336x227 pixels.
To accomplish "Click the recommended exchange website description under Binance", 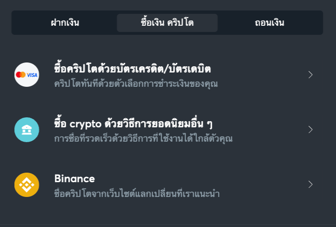I will coord(136,194).
